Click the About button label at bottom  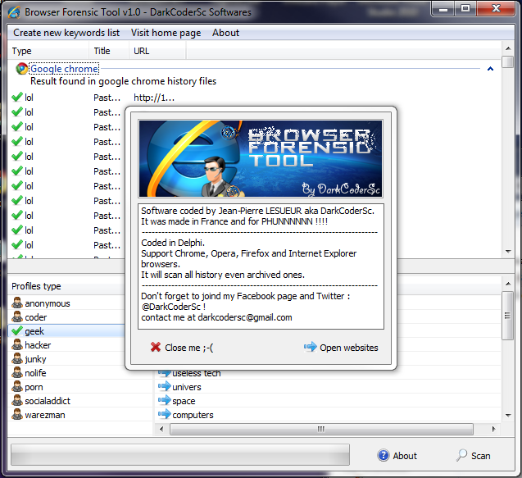pos(405,456)
